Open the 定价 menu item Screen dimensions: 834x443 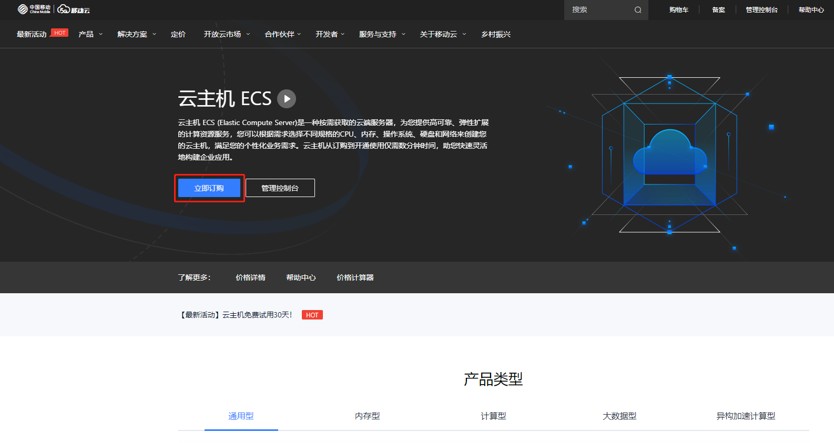[x=178, y=34]
